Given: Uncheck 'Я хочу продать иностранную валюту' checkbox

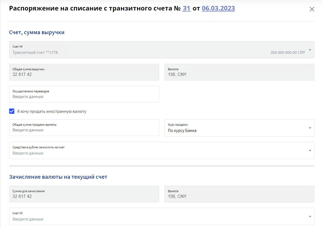Looking at the screenshot, I should click(12, 111).
